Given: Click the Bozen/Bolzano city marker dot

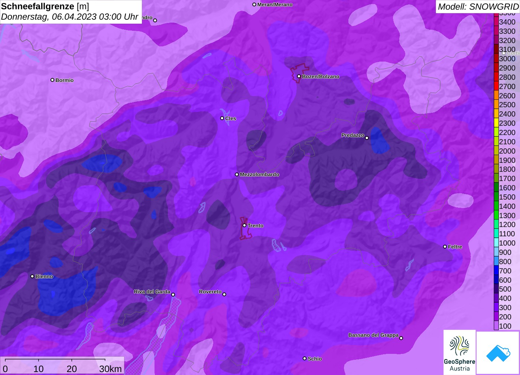Looking at the screenshot, I should (x=299, y=76).
